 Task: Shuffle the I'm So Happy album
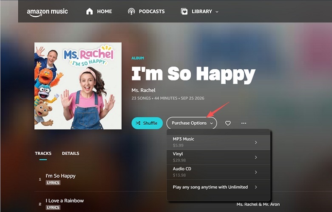pos(147,123)
